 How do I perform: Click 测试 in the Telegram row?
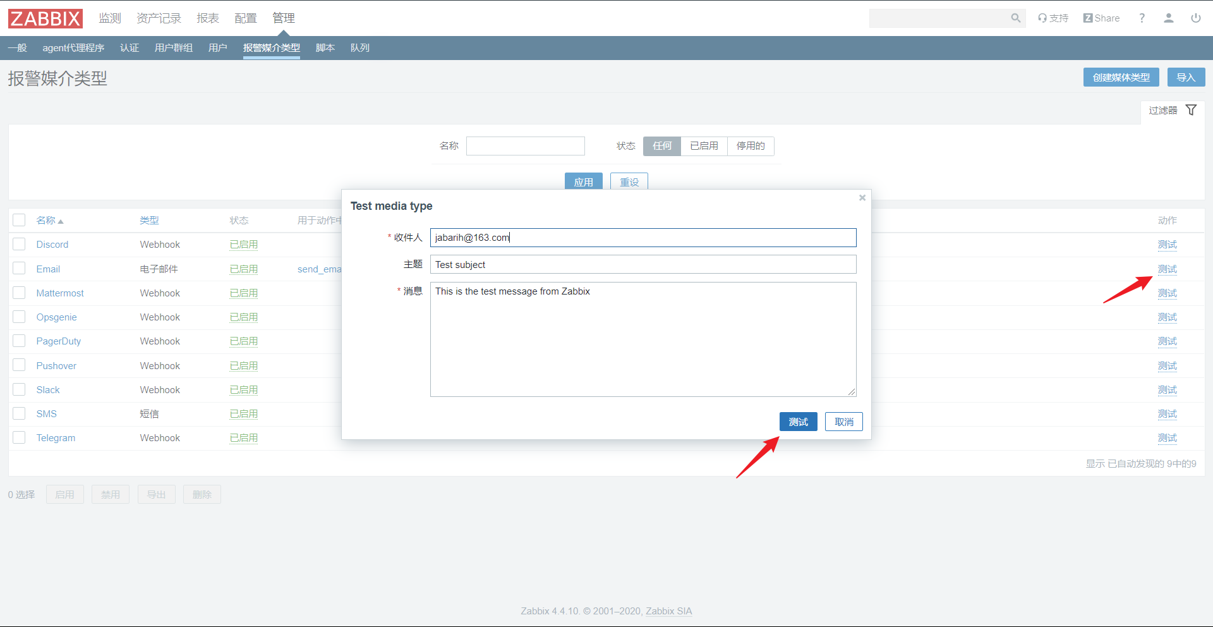coord(1168,438)
